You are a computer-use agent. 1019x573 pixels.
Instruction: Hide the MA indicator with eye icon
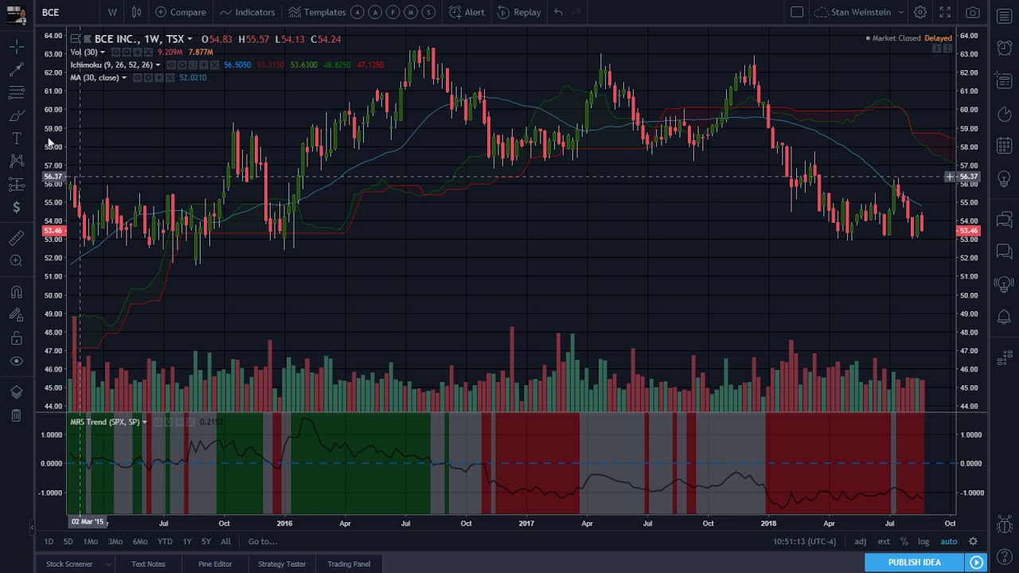(139, 78)
